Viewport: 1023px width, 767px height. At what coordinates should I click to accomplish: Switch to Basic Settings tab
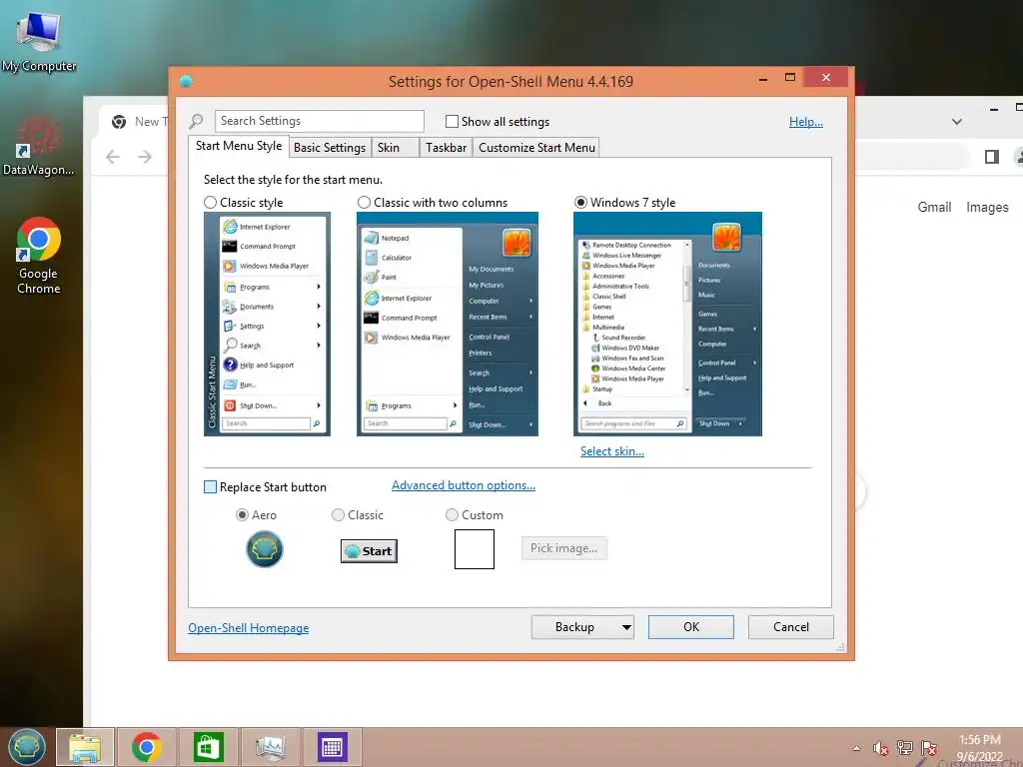pyautogui.click(x=330, y=148)
